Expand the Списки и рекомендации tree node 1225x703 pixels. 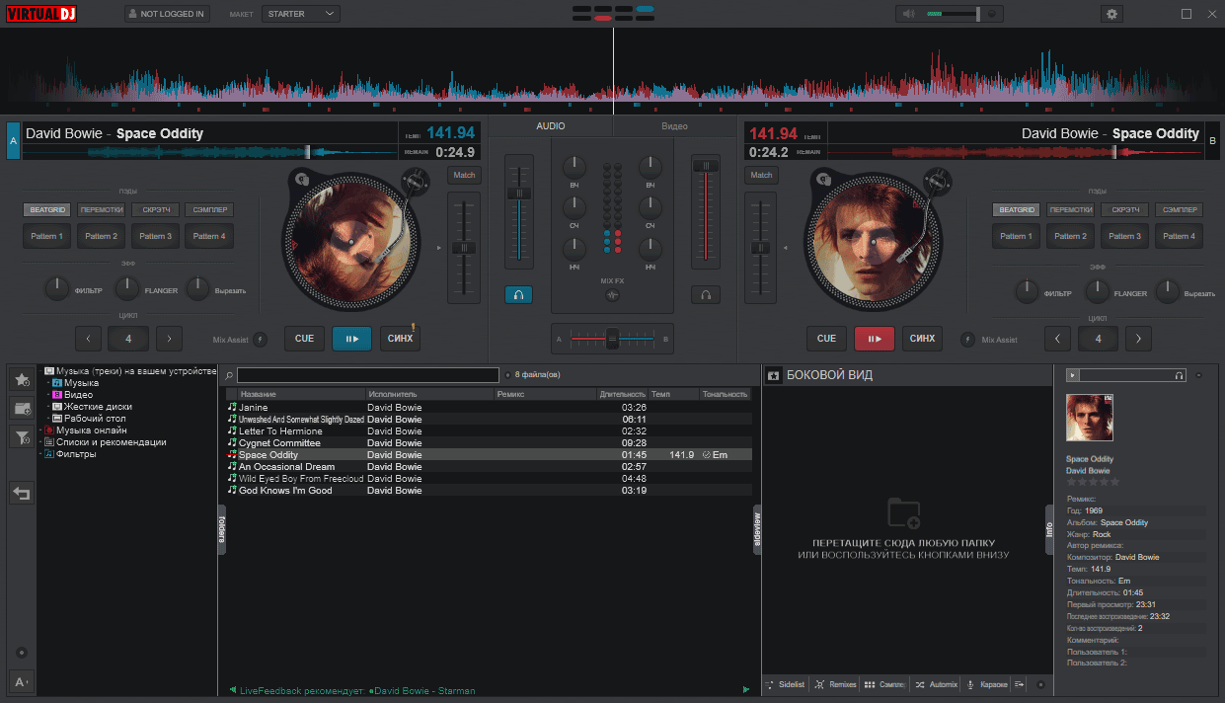click(x=39, y=442)
